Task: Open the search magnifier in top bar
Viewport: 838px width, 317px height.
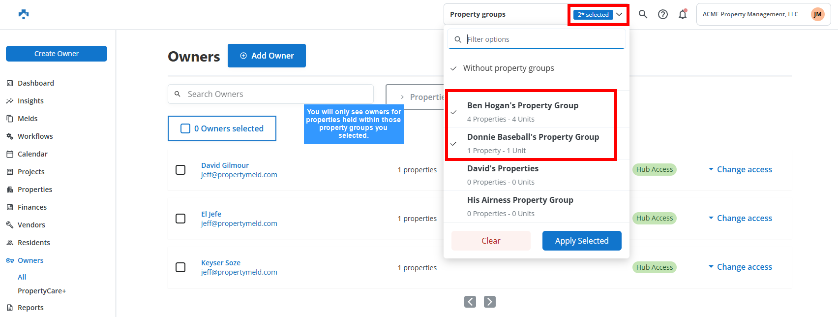Action: [x=643, y=14]
